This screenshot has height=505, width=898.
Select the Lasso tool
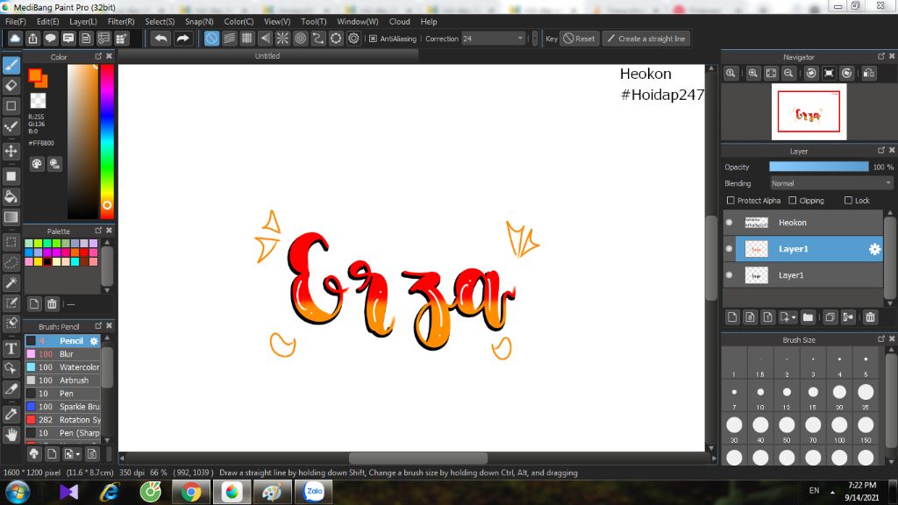pos(11,262)
